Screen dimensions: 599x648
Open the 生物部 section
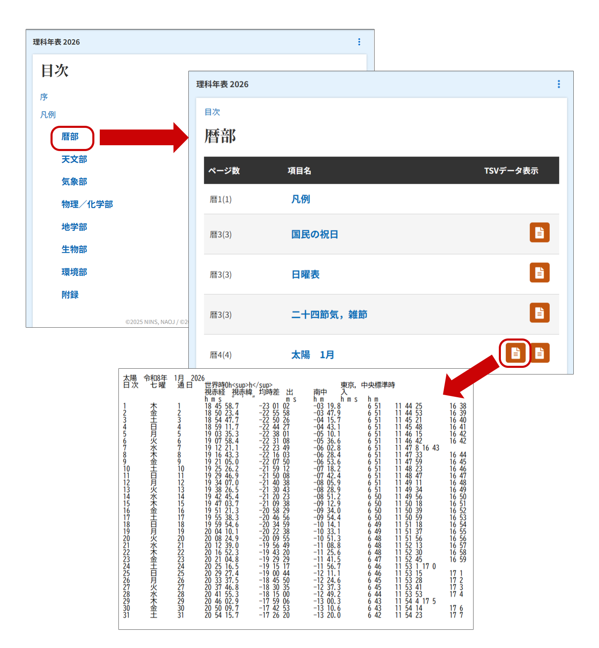click(75, 250)
